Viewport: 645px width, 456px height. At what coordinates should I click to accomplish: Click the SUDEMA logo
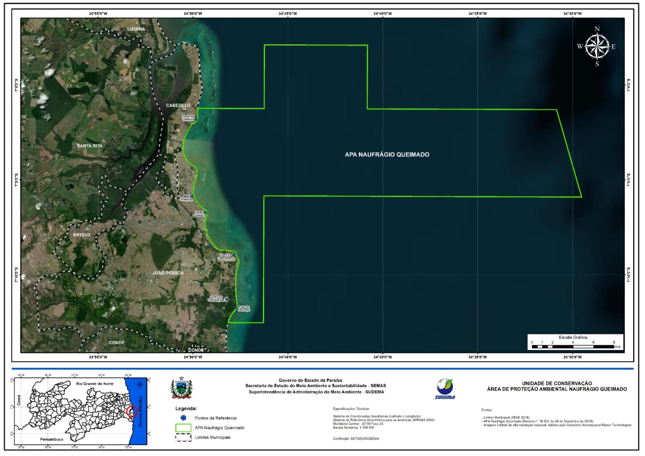pyautogui.click(x=445, y=389)
